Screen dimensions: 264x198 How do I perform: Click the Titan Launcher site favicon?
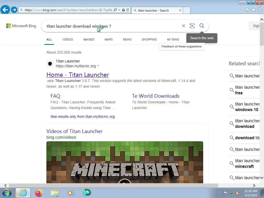pos(50,64)
